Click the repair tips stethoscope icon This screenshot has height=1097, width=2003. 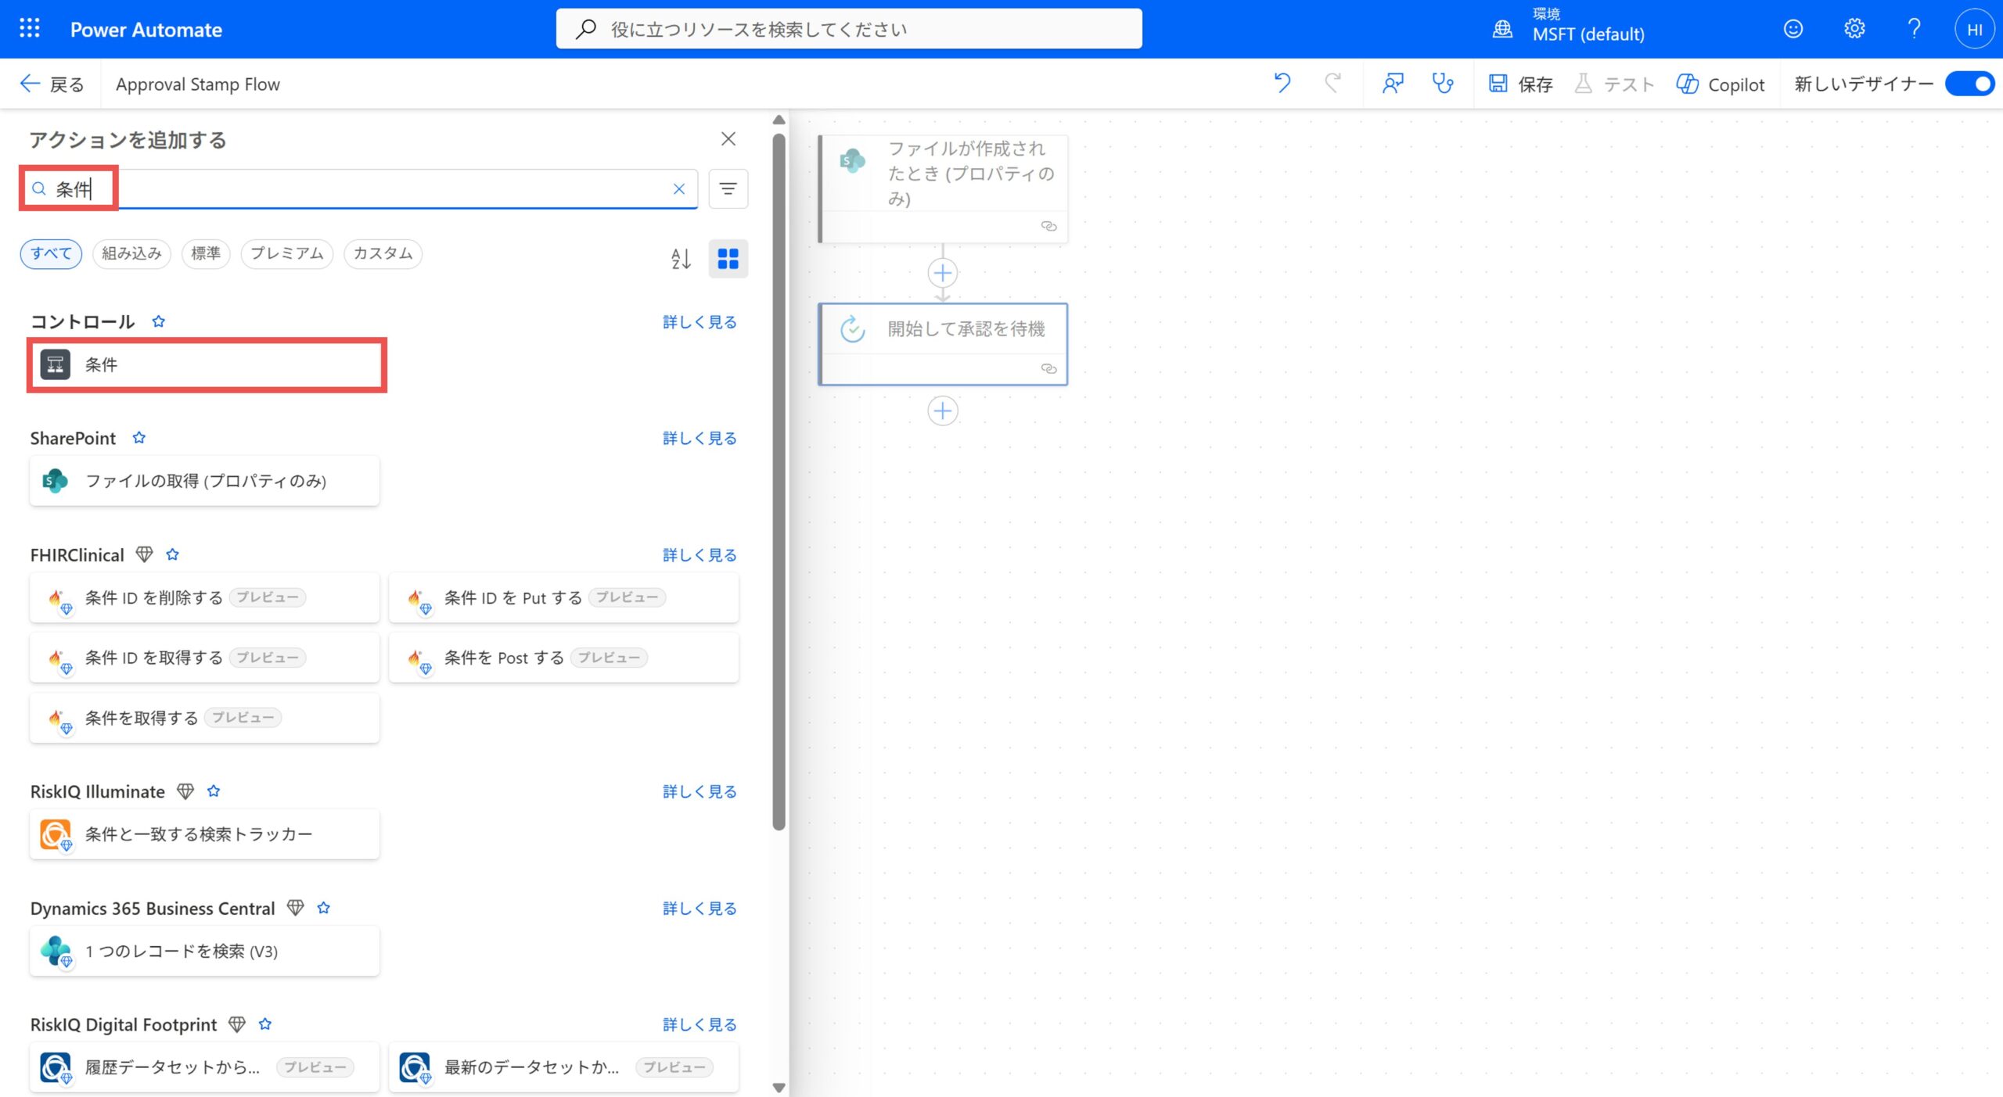(1442, 83)
